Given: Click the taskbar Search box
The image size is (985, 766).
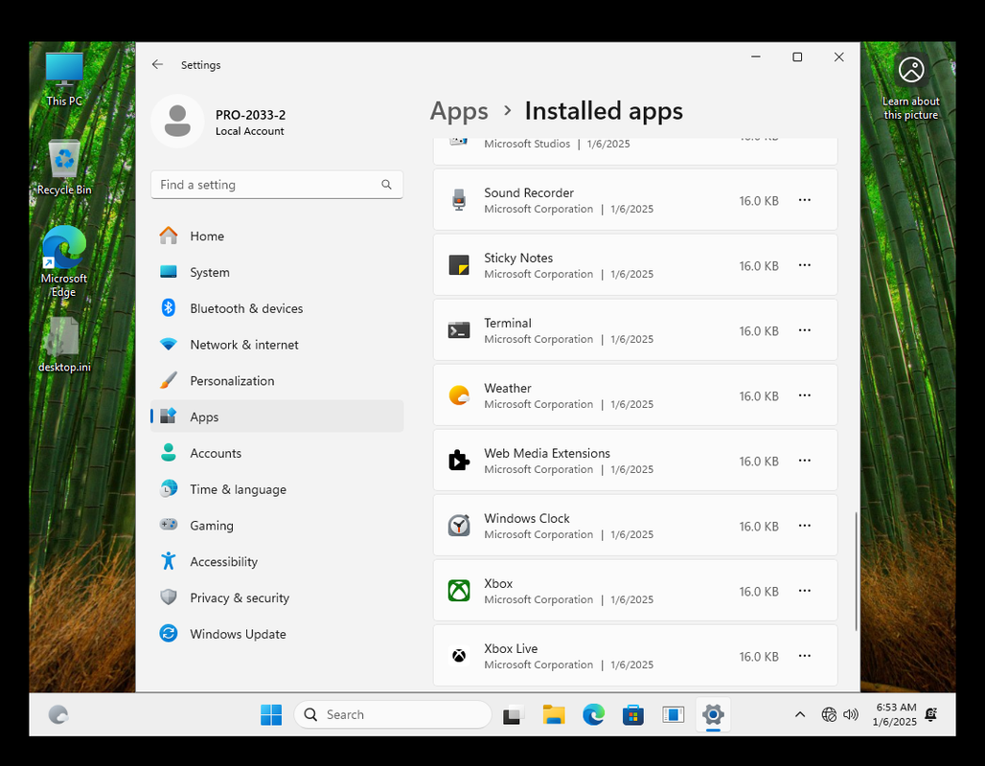Looking at the screenshot, I should [x=393, y=714].
